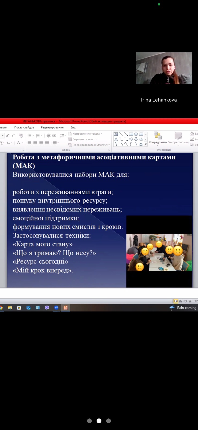Screen dimensions: 198x430
Task: Switch to slide sorter view
Action: (x=181, y=301)
